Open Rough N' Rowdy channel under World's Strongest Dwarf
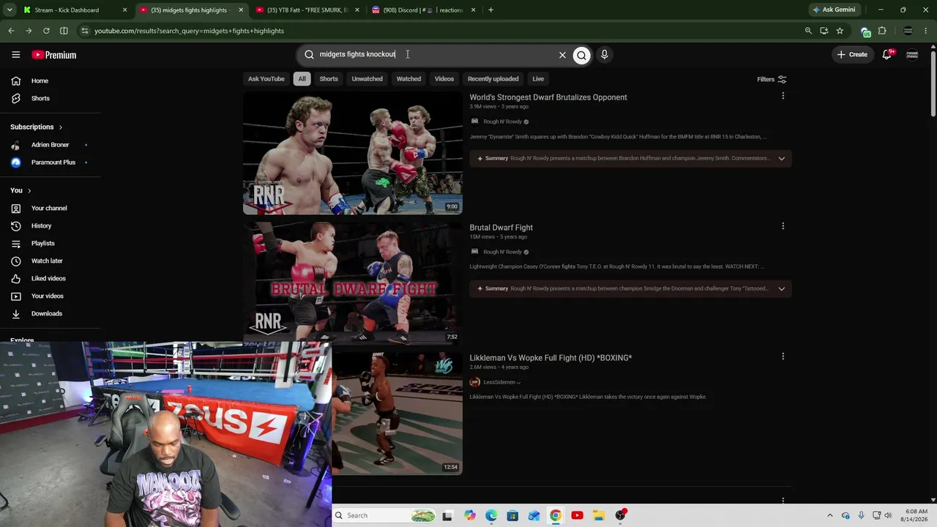Image resolution: width=937 pixels, height=527 pixels. click(502, 122)
